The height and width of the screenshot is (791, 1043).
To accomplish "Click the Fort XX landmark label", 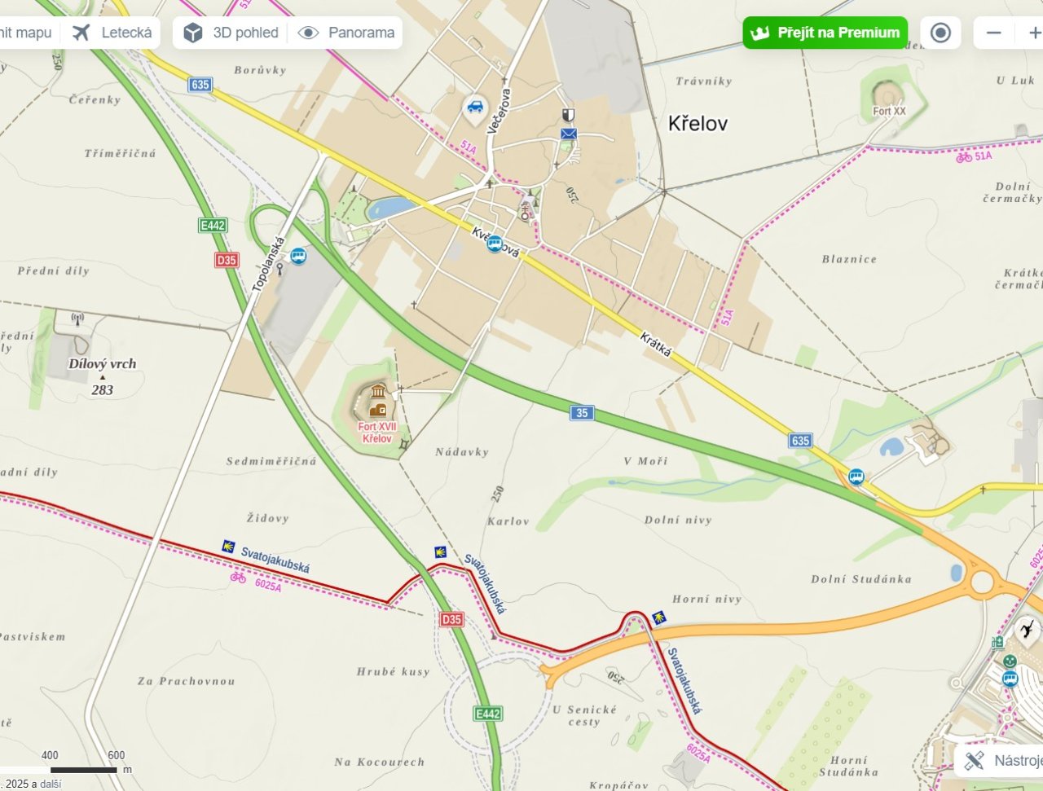I will click(889, 112).
